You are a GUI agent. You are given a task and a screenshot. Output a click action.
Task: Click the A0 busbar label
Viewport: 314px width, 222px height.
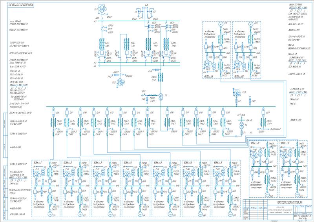[x=95, y=21]
